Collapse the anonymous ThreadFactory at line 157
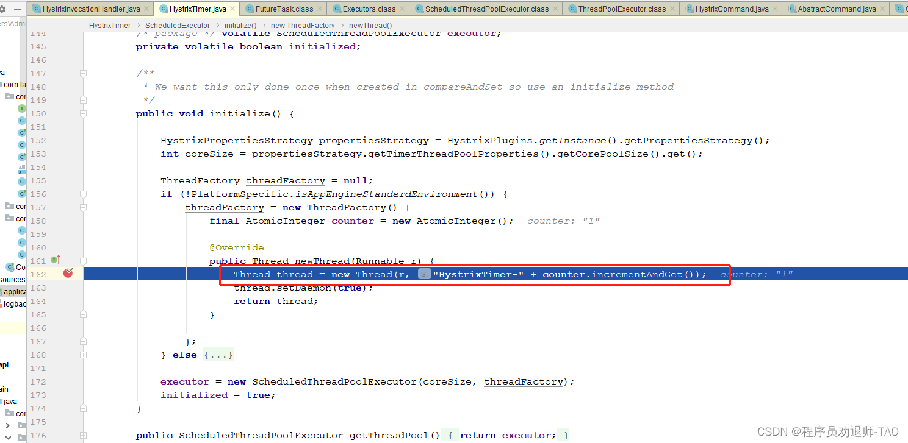This screenshot has height=443, width=908. pos(83,207)
